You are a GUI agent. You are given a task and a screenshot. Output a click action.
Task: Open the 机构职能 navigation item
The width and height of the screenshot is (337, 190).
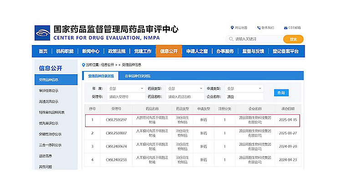click(65, 51)
